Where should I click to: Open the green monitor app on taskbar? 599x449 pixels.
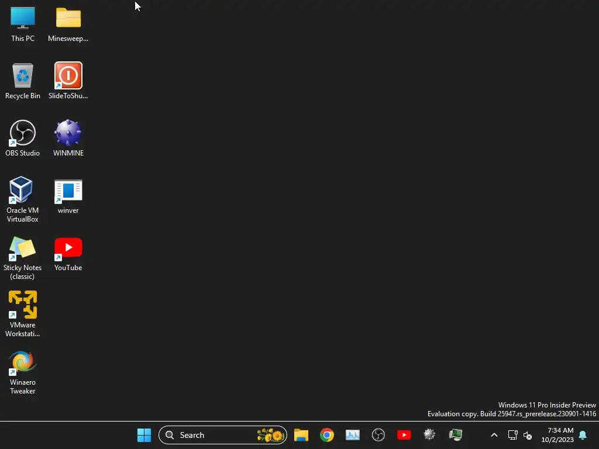[x=455, y=434]
